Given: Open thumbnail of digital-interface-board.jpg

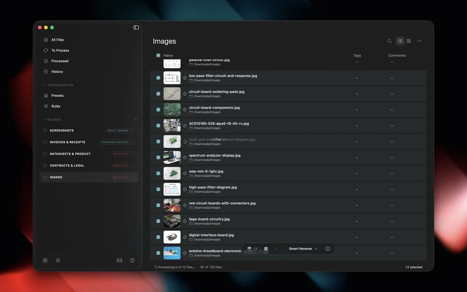Looking at the screenshot, I should coord(172,237).
